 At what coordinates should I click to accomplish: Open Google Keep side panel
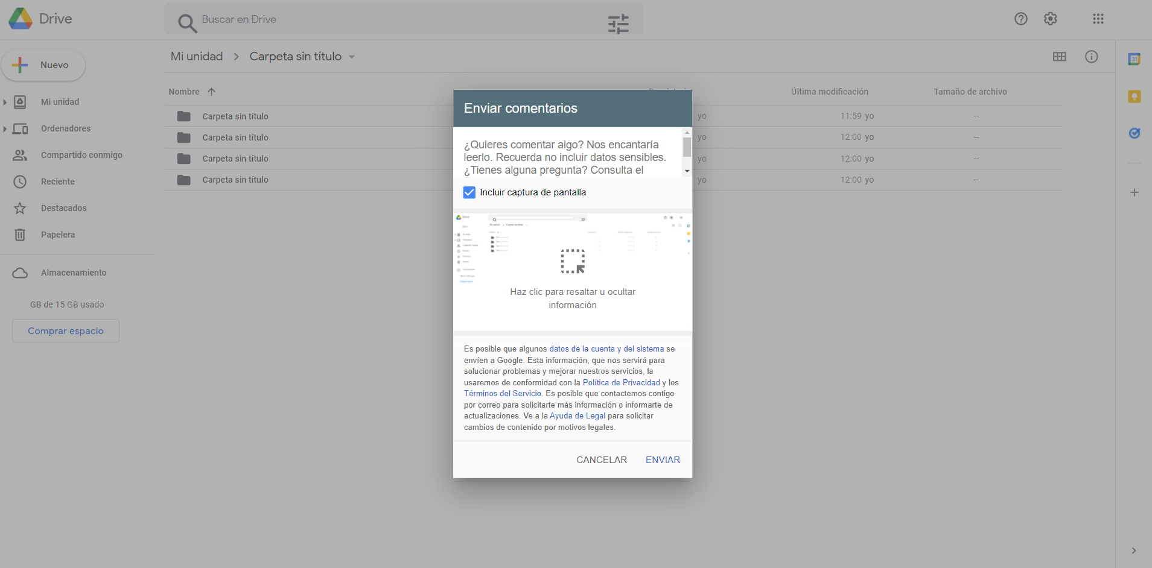click(1134, 96)
